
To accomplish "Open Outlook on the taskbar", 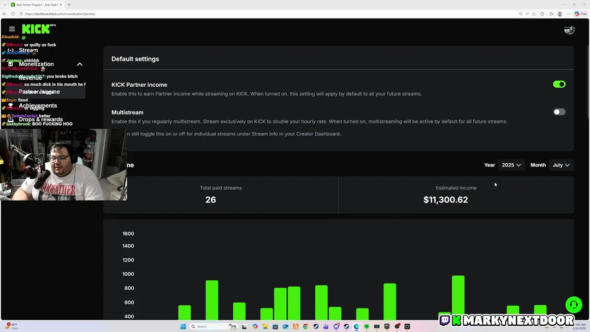I will (x=285, y=326).
